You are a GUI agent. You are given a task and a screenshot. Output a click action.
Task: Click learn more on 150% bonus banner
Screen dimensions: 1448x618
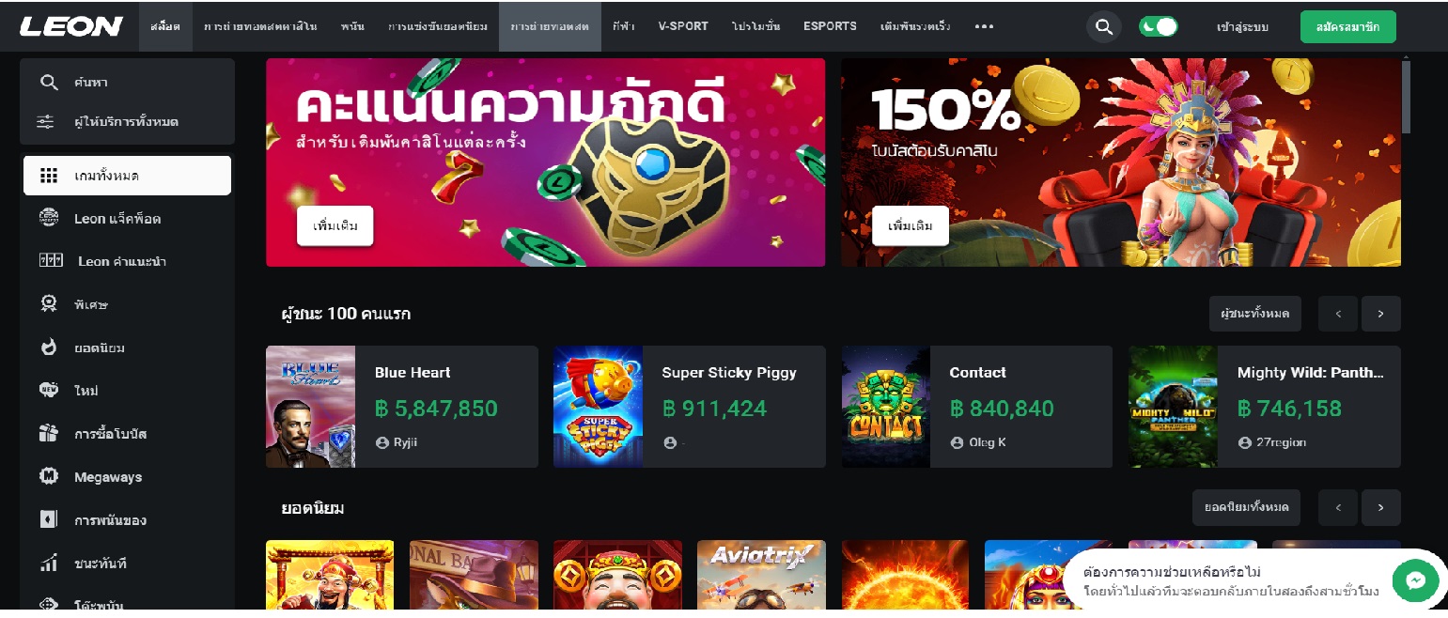pyautogui.click(x=910, y=226)
